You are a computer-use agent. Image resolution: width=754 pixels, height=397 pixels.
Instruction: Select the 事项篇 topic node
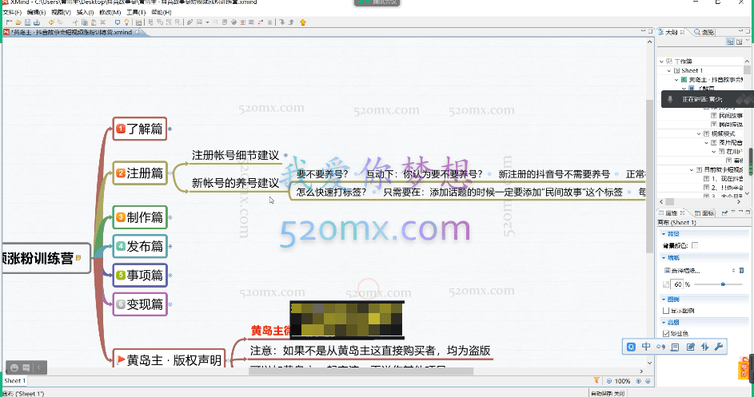point(140,275)
